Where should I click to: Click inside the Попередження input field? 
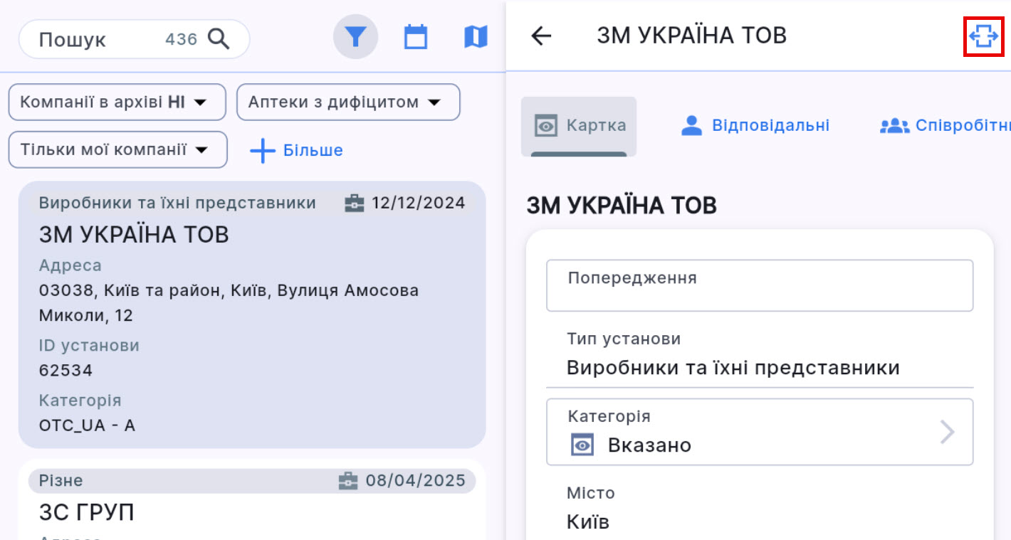pyautogui.click(x=760, y=285)
